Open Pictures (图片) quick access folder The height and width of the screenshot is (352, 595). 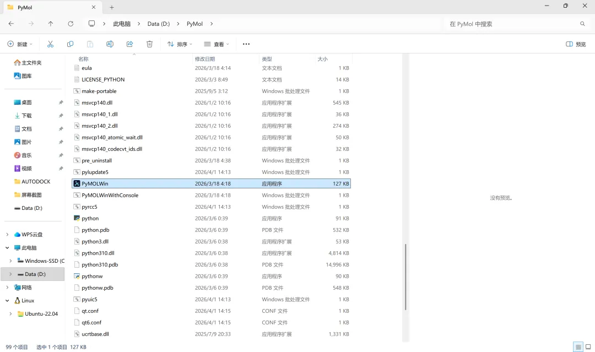pos(23,142)
